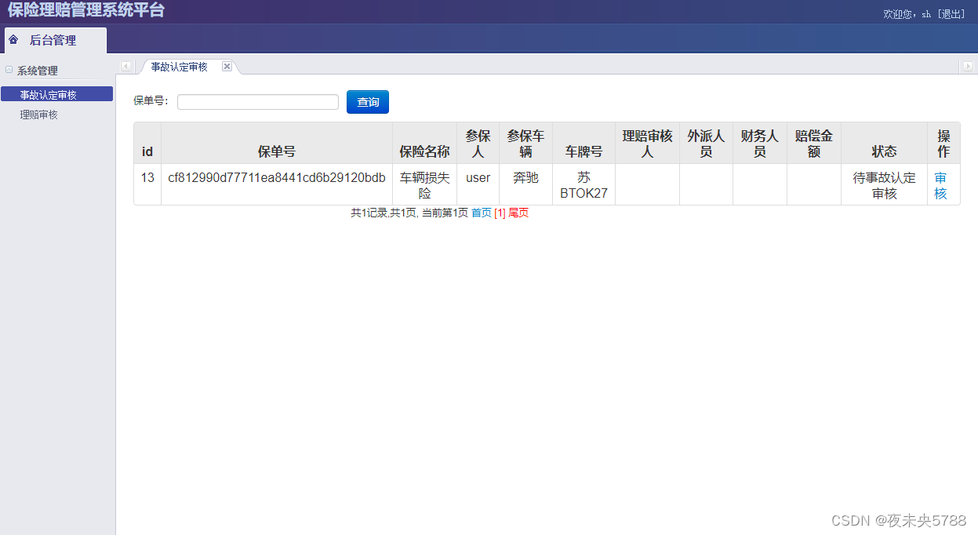The image size is (978, 535).
Task: Click the 理赔审核人 column header
Action: (647, 143)
